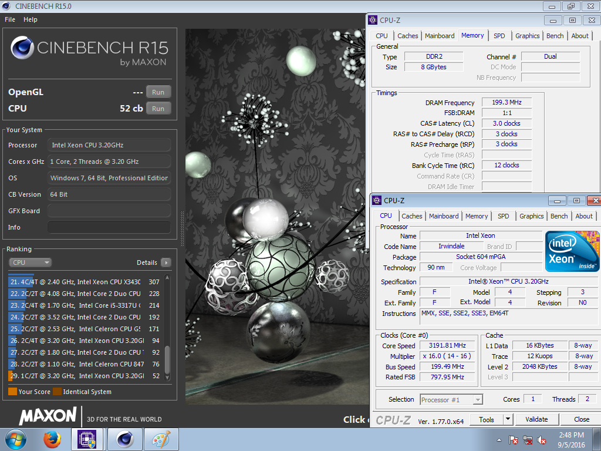601x451 pixels.
Task: Open the CPU ranking type dropdown
Action: point(31,262)
